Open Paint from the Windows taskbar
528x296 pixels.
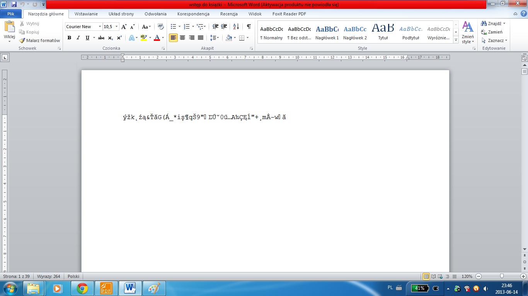point(154,288)
